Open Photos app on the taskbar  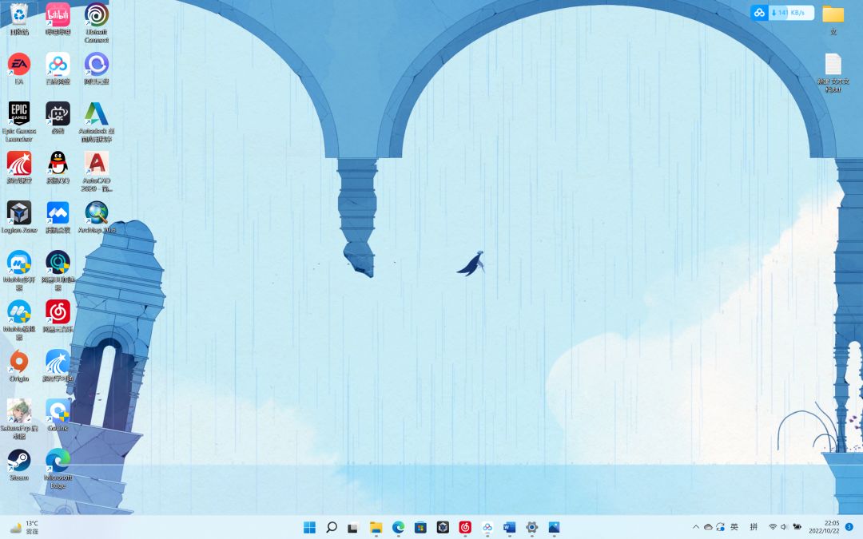(555, 528)
